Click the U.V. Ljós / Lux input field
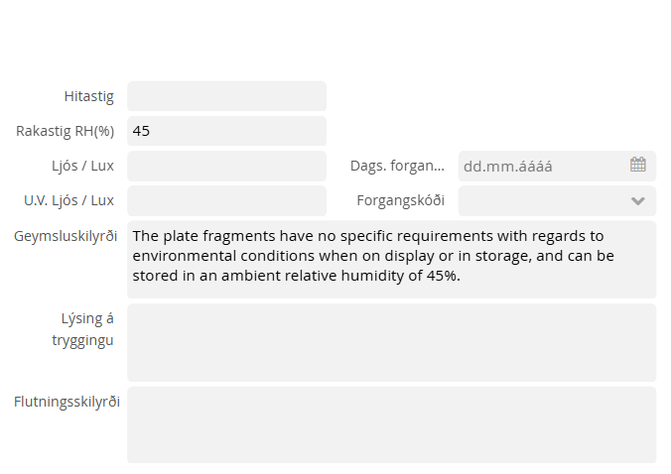Viewport: 671px width, 474px height. (226, 200)
